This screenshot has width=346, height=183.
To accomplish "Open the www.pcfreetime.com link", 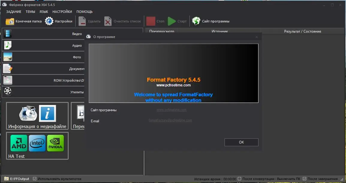I will 172,110.
